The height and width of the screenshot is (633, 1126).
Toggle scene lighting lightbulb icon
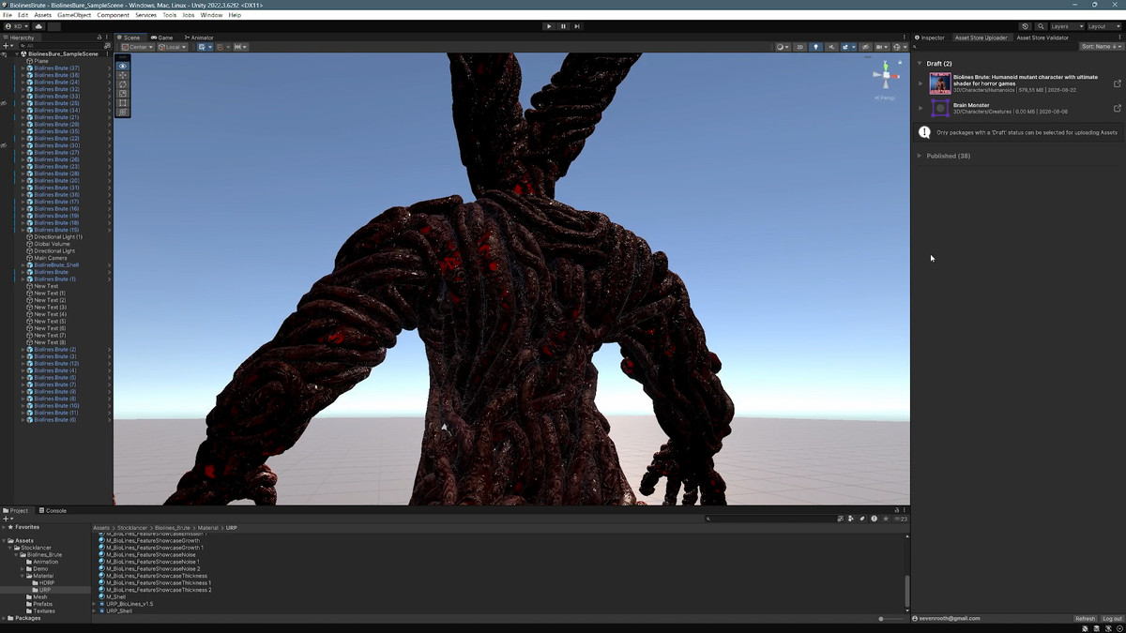(815, 47)
